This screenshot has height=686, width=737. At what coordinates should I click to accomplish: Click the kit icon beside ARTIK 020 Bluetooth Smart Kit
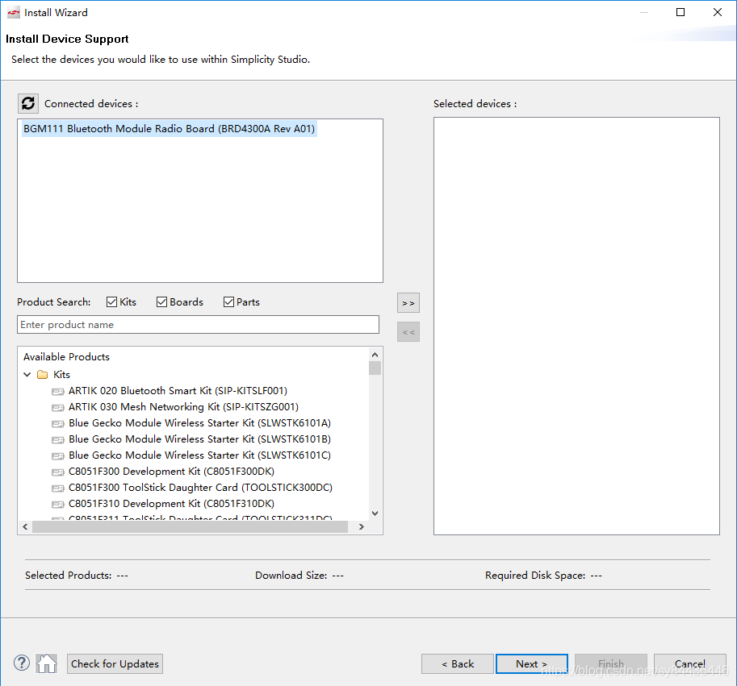point(58,391)
